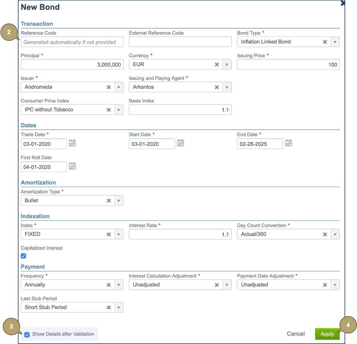Expand the Day Count Convention dropdown
This screenshot has height=344, width=357.
click(x=335, y=234)
